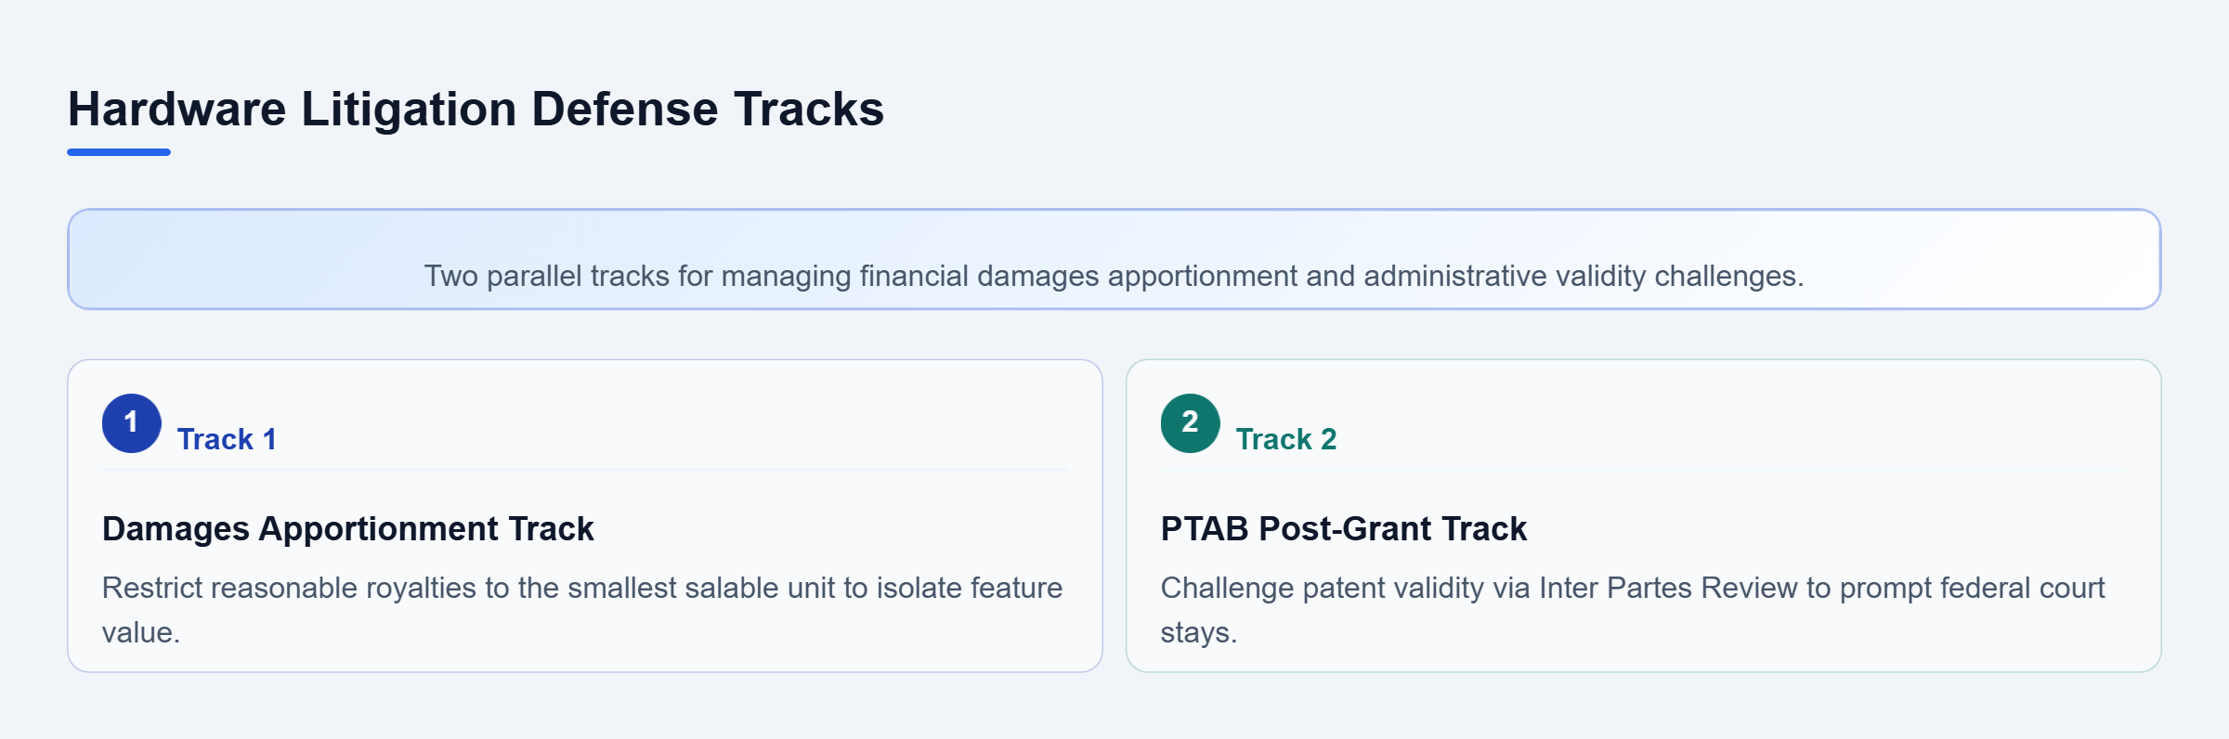Viewport: 2229px width, 739px height.
Task: Select the Track 2 label
Action: tap(1286, 439)
